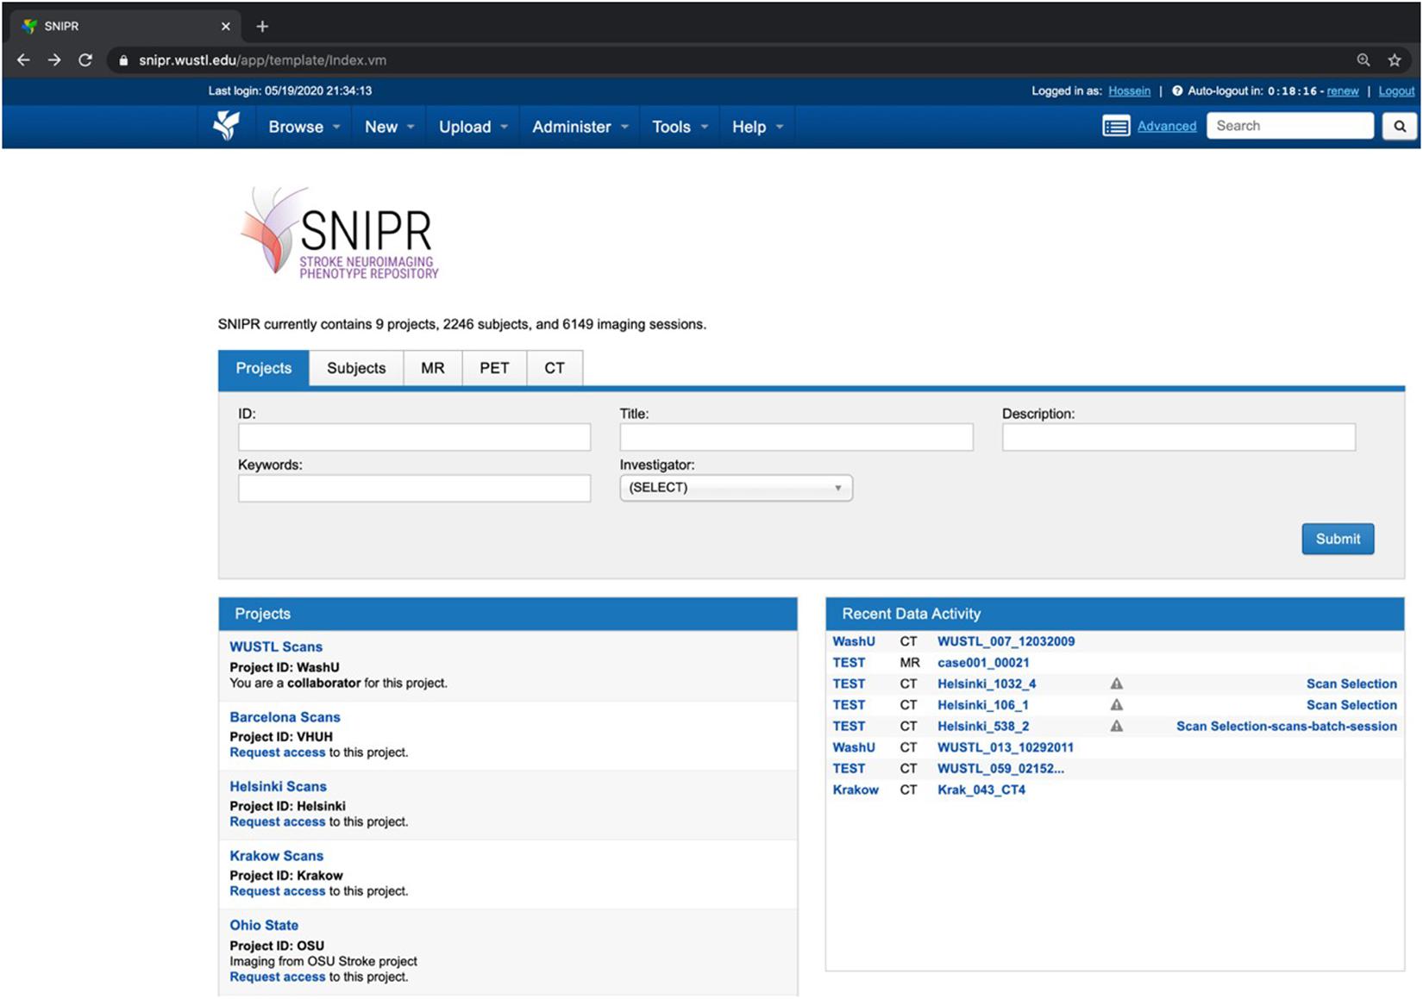Click the Hossein user link

1129,91
